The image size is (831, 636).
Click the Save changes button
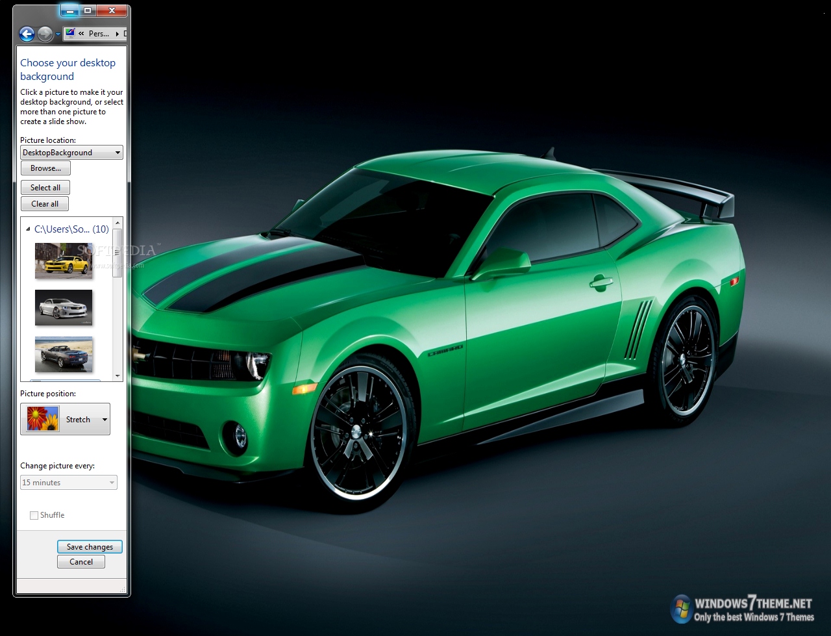[90, 547]
